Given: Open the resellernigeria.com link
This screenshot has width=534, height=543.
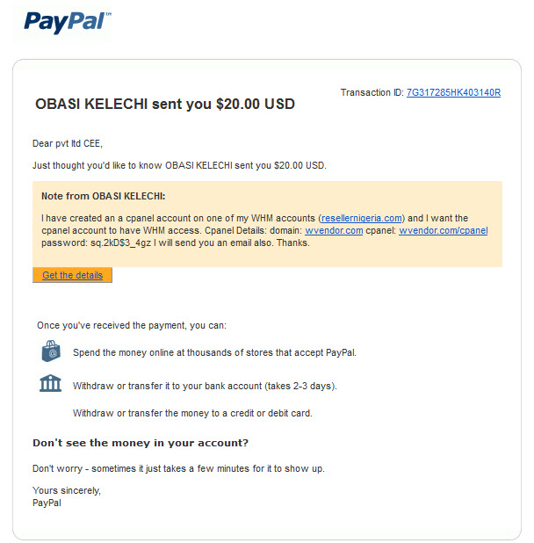Looking at the screenshot, I should (362, 218).
